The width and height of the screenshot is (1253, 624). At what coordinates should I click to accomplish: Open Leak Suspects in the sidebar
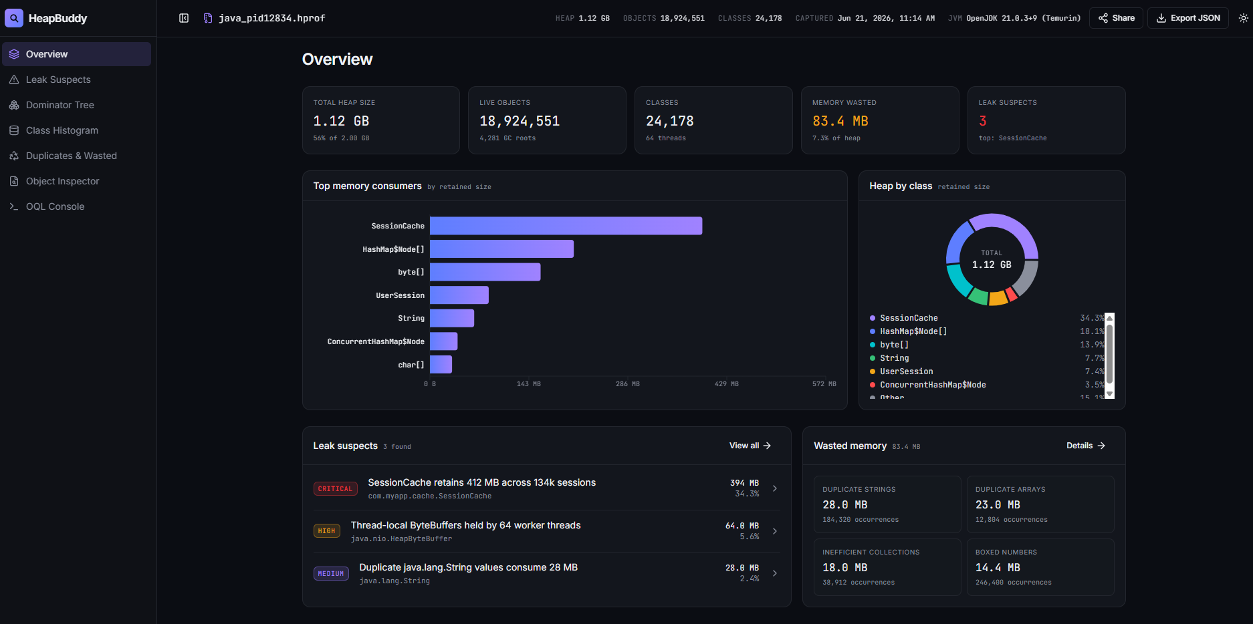coord(77,80)
